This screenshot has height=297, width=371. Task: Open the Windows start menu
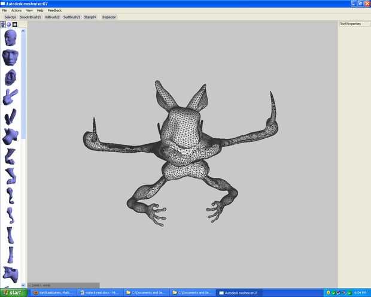(13, 293)
